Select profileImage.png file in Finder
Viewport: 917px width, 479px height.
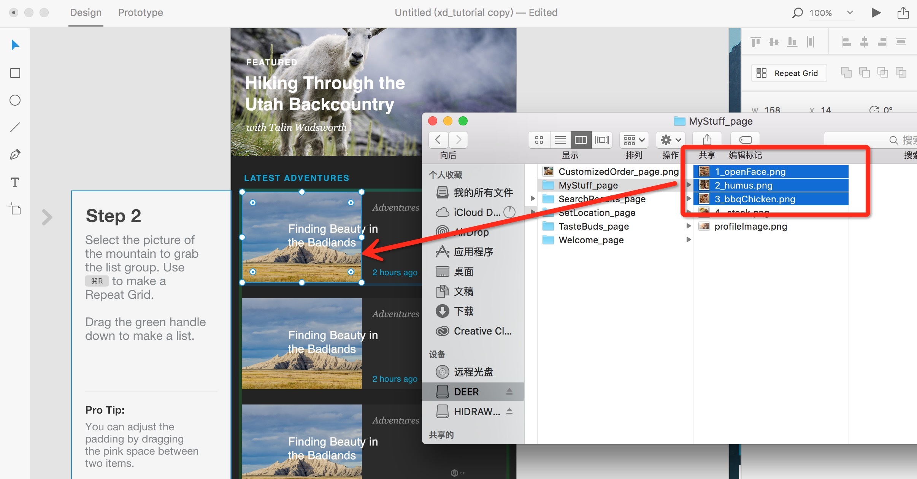tap(750, 227)
